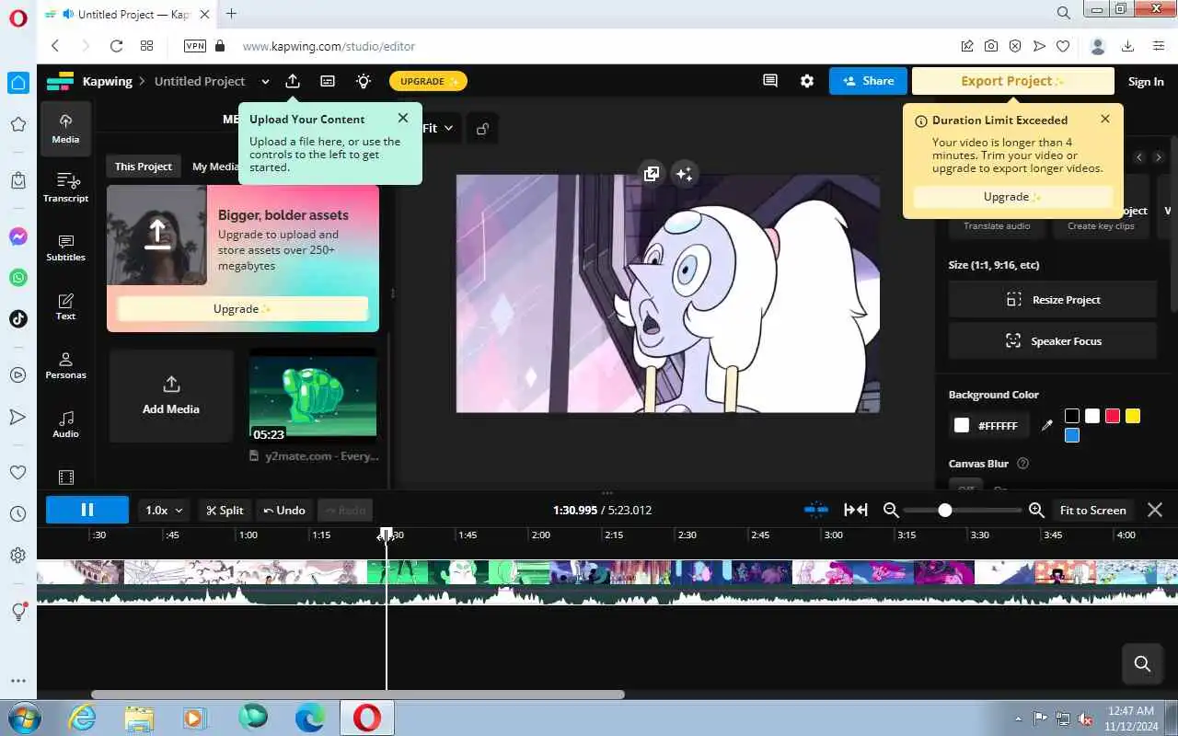Click Sign In link
This screenshot has width=1178, height=736.
tap(1146, 81)
